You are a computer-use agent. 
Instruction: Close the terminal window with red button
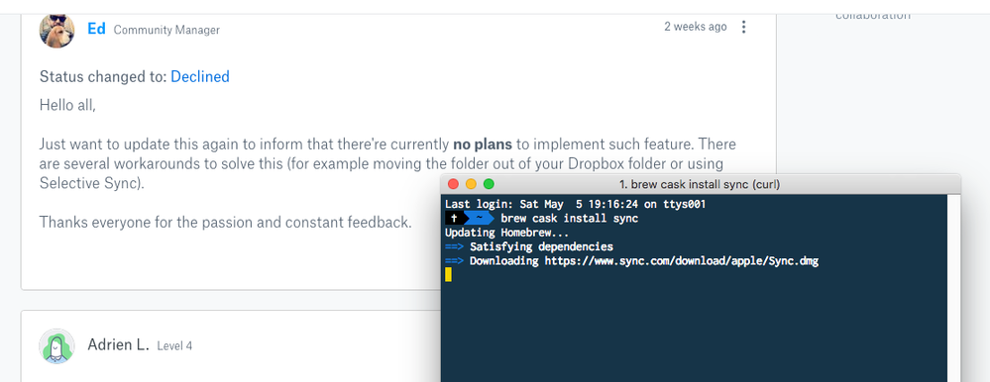pyautogui.click(x=453, y=184)
